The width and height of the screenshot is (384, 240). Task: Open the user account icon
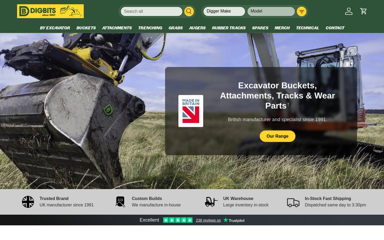point(349,11)
